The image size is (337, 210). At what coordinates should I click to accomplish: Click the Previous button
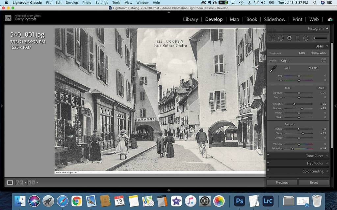282,182
